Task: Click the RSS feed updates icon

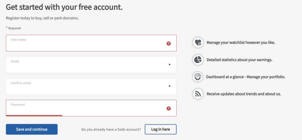Action: (198, 94)
